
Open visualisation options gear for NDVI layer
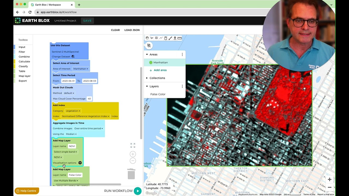pos(80,163)
